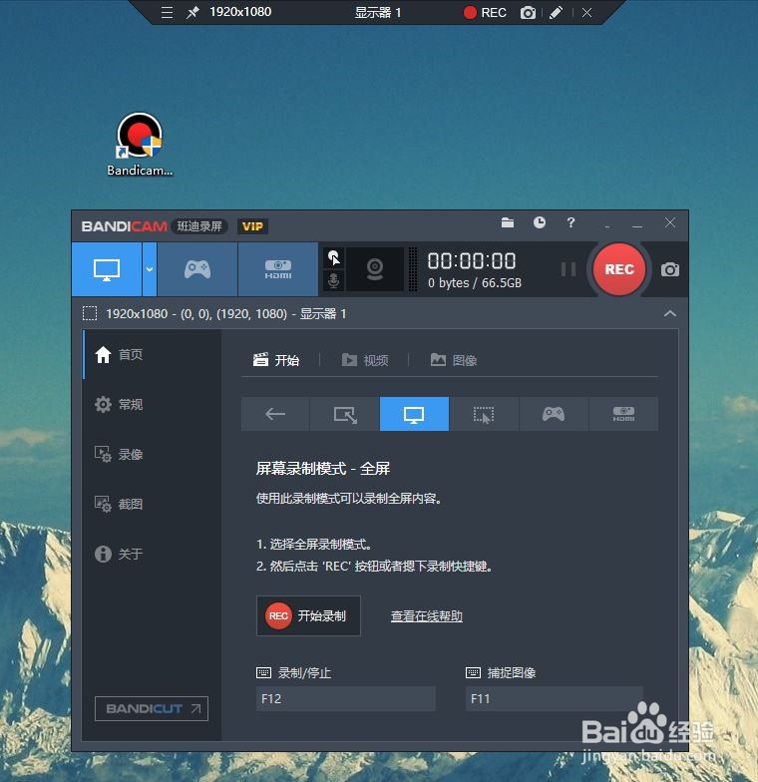This screenshot has height=782, width=758.
Task: Click the 开始录制 start recording button
Action: pyautogui.click(x=308, y=616)
